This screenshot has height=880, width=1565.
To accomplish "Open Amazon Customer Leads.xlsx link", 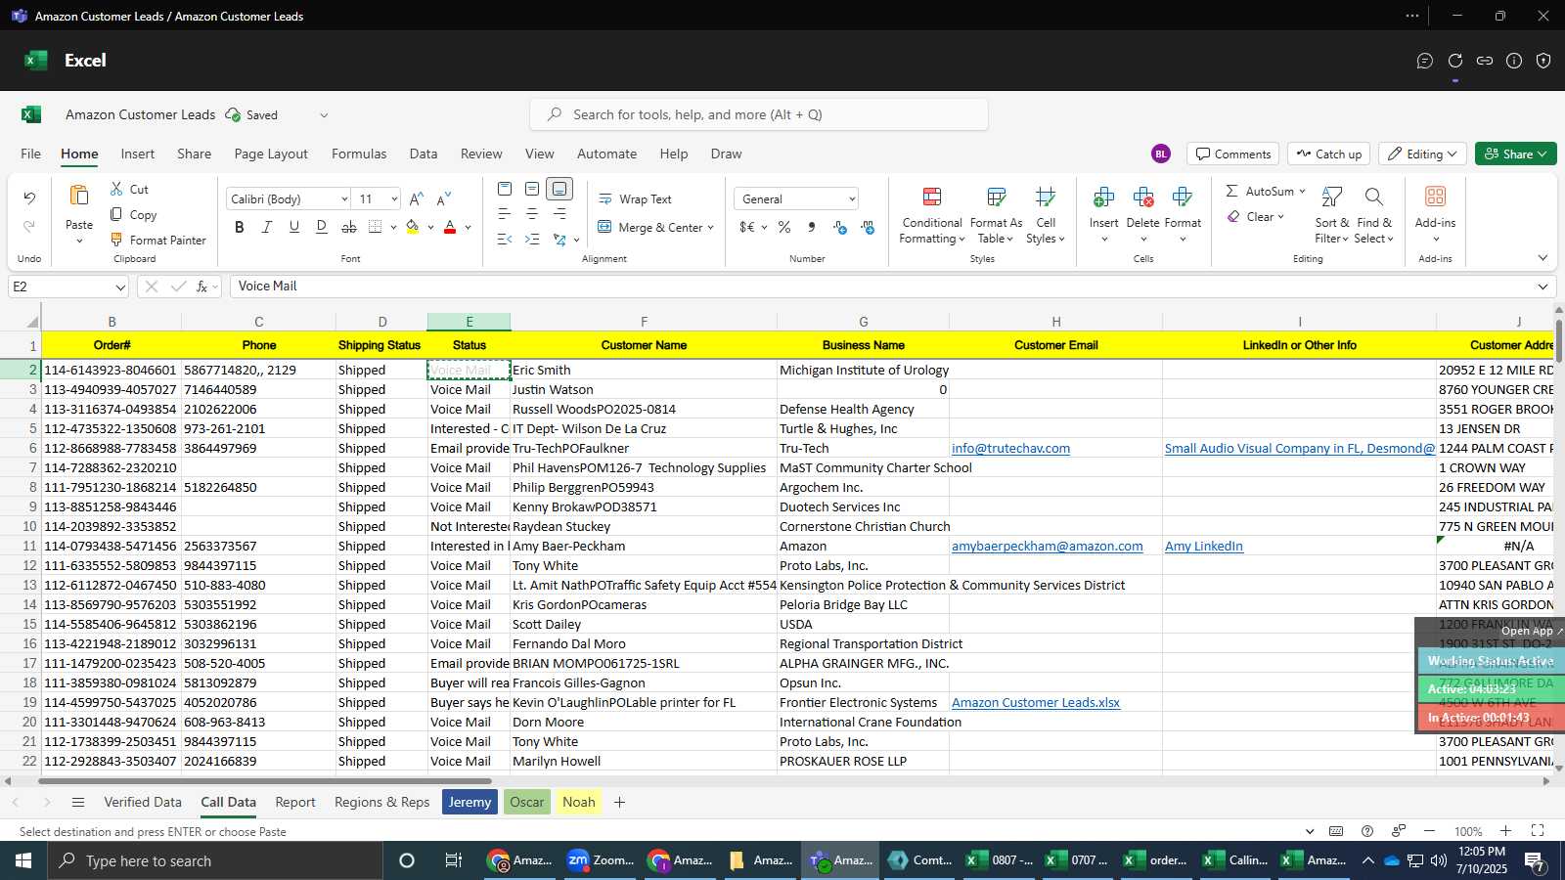I will (x=1036, y=702).
